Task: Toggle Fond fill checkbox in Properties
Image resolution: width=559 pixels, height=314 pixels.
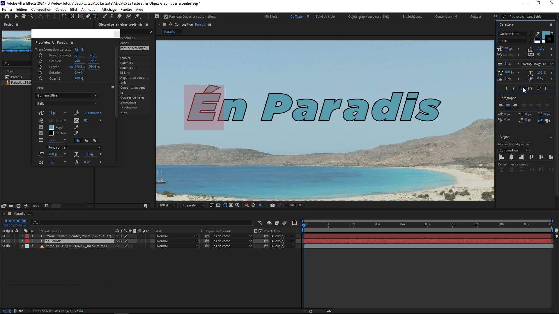Action: [41, 127]
